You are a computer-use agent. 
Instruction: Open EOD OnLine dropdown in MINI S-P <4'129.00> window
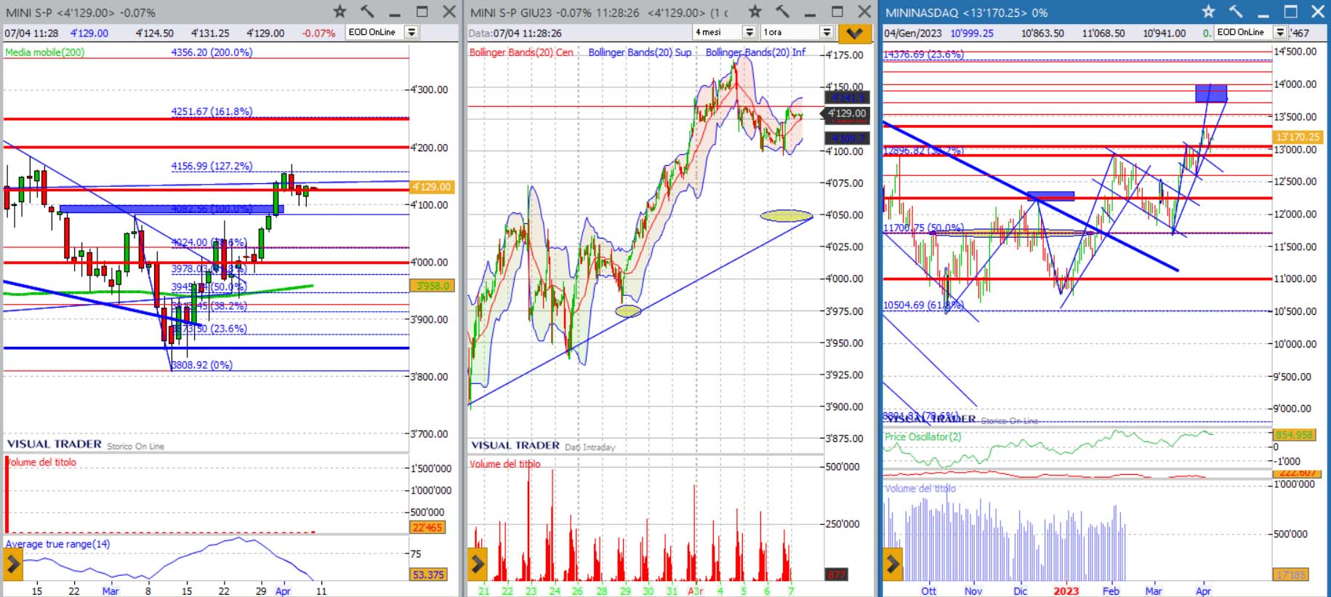coord(411,32)
